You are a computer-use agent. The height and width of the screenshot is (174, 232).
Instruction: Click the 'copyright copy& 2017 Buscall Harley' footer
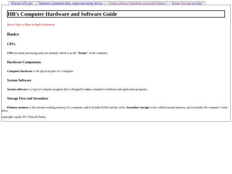click(x=24, y=117)
